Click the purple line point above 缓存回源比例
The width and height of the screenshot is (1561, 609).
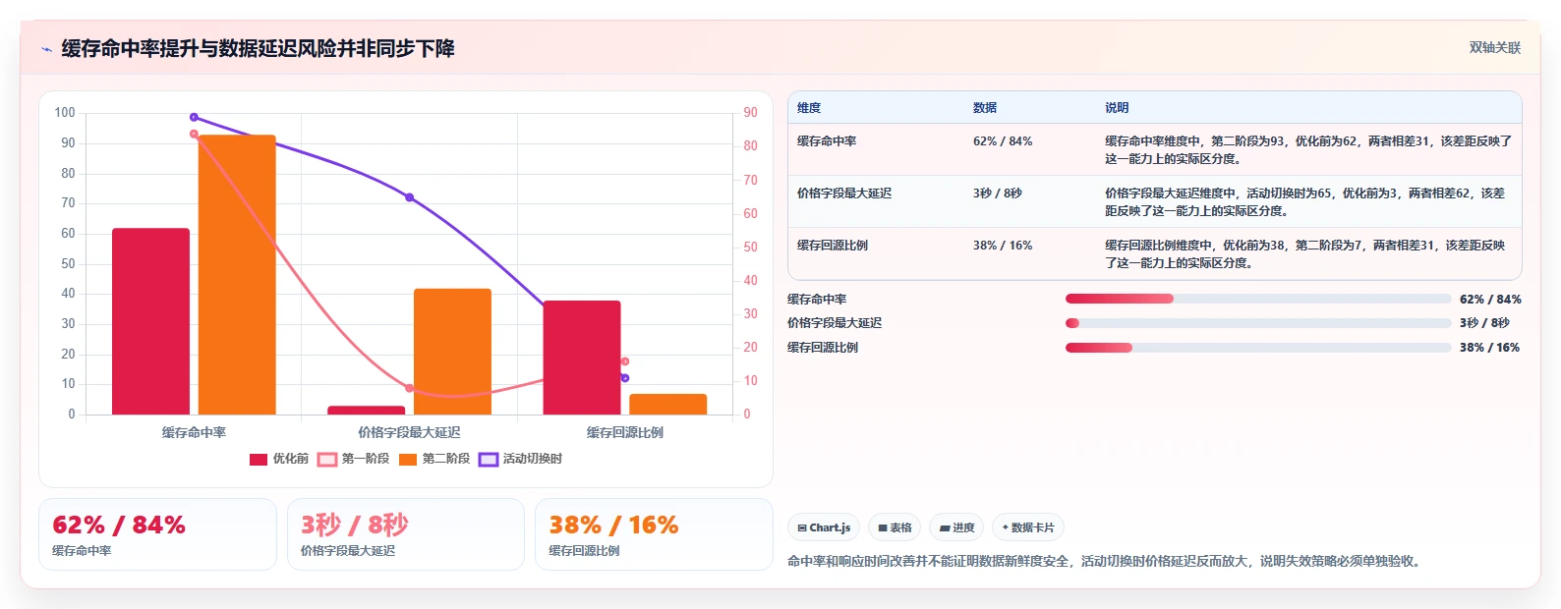click(x=625, y=378)
